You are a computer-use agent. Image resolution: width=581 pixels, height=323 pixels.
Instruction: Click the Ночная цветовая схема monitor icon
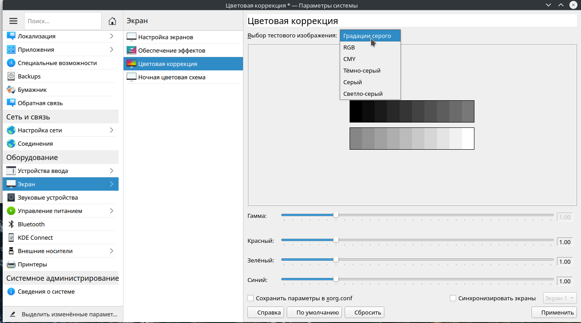(132, 77)
